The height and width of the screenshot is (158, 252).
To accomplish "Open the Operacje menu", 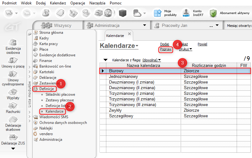I will click(x=78, y=3).
